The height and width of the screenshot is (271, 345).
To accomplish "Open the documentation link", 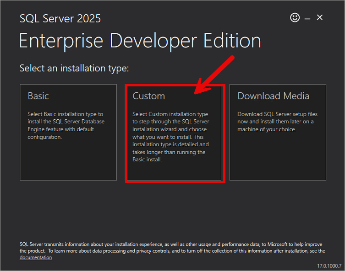I will coord(35,257).
